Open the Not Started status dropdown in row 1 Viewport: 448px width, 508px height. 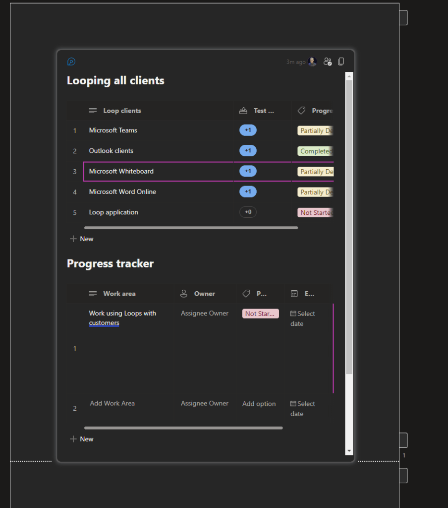260,314
